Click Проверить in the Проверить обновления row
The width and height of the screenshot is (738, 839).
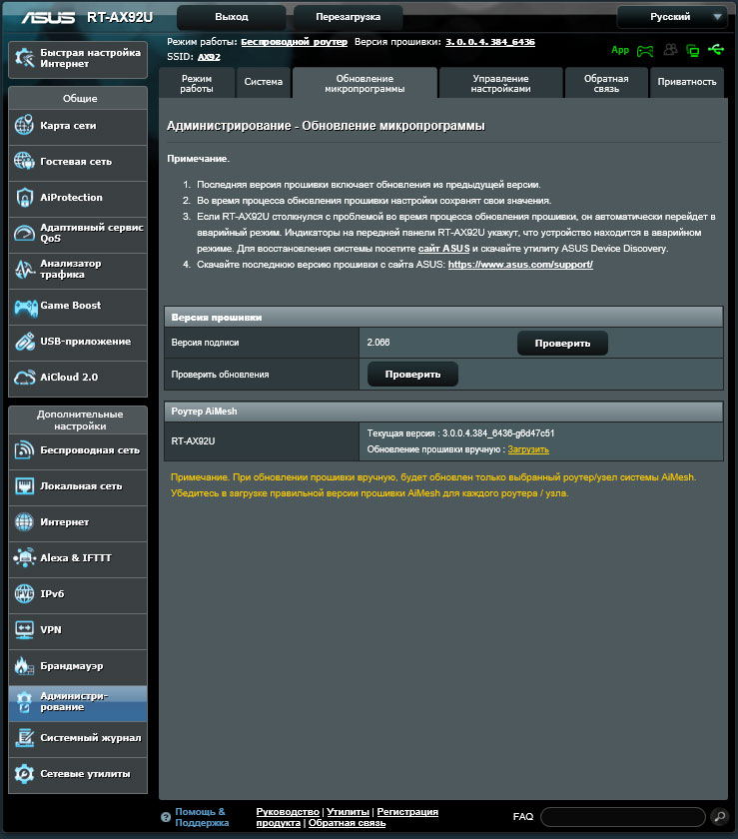tap(412, 375)
